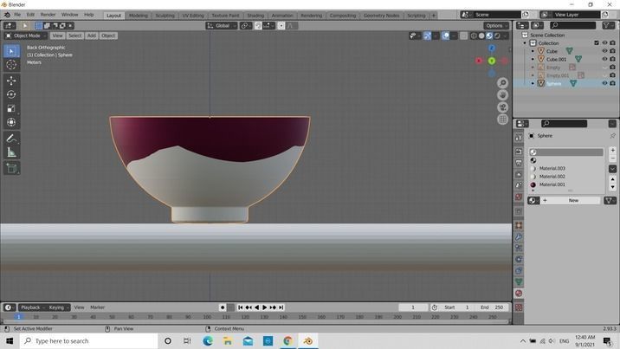Image resolution: width=620 pixels, height=349 pixels.
Task: Select the Measure tool
Action: click(x=11, y=152)
